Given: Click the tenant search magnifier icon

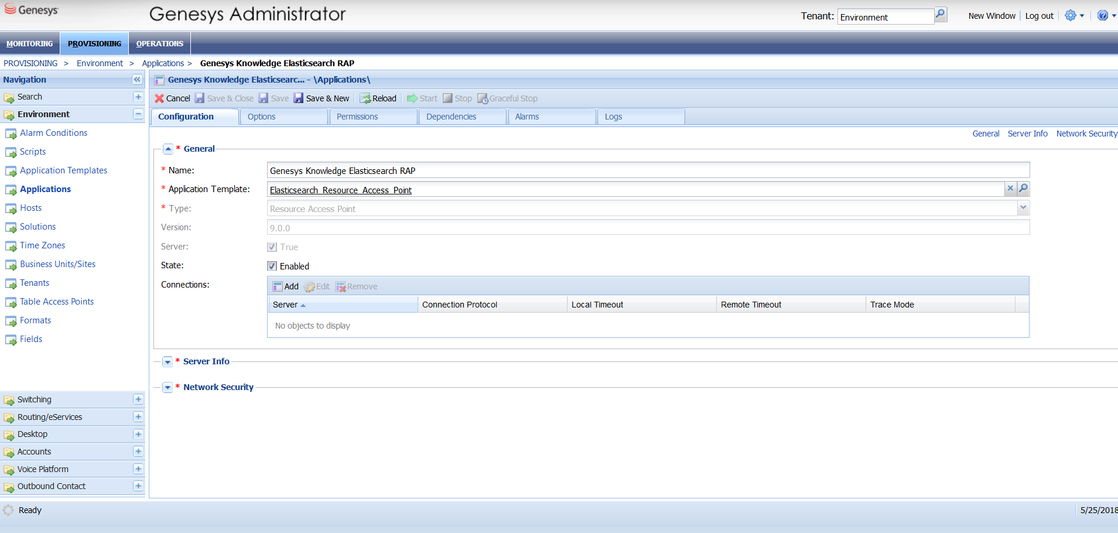Looking at the screenshot, I should [940, 15].
